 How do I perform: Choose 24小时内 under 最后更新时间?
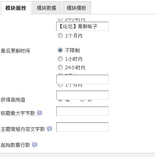(x=60, y=67)
